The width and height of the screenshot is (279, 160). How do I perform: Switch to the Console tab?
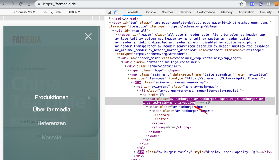point(150,12)
